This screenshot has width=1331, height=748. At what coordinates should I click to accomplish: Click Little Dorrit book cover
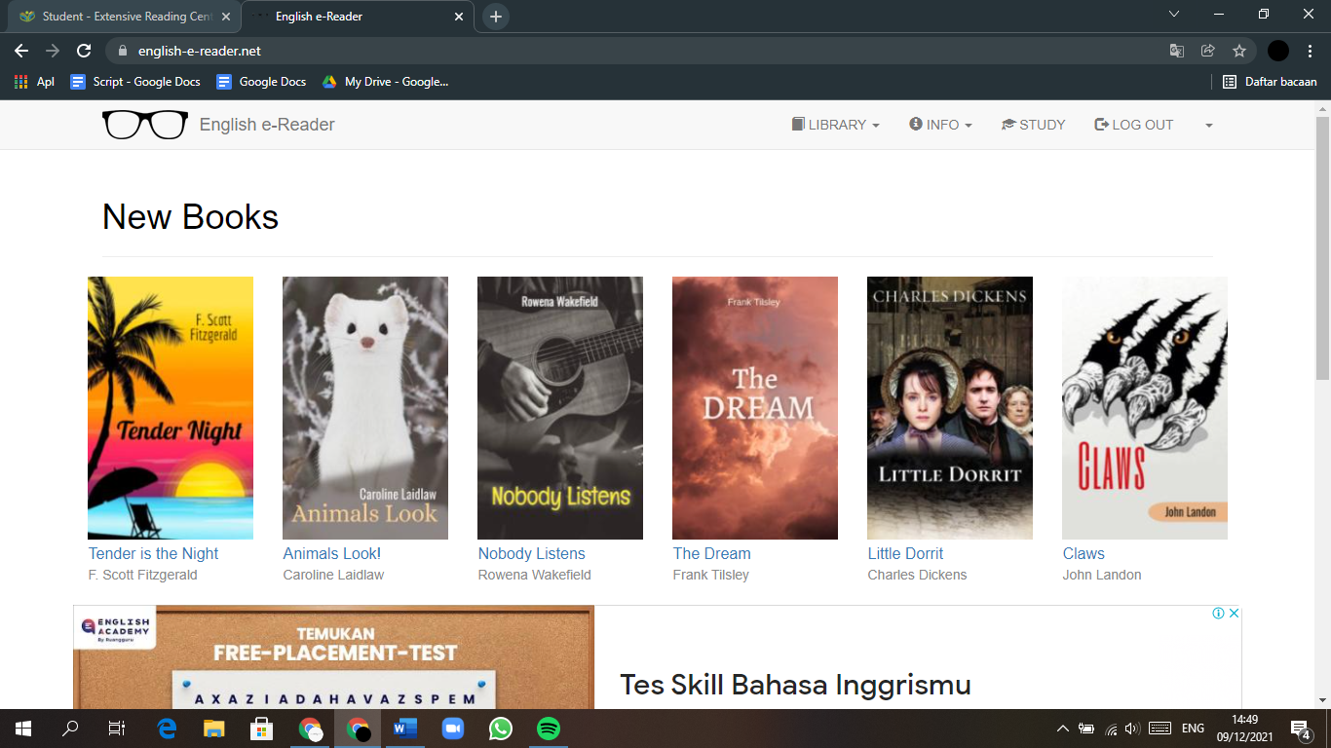(x=950, y=408)
